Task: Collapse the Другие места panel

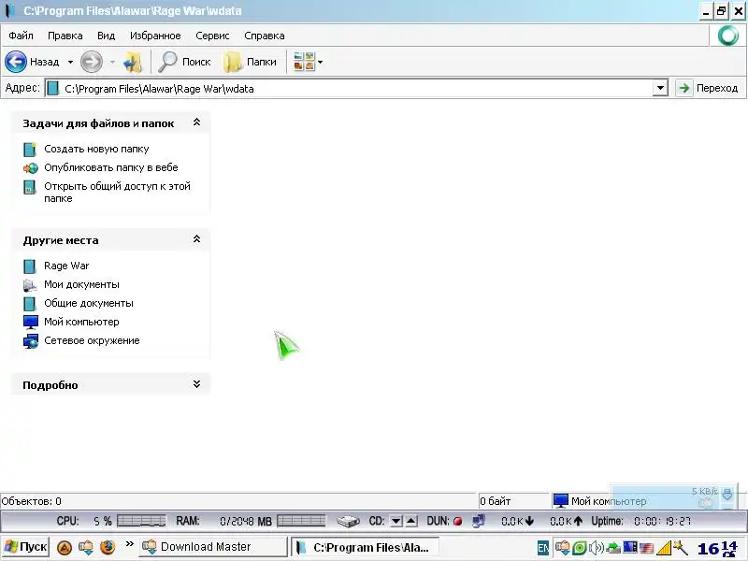Action: [196, 239]
